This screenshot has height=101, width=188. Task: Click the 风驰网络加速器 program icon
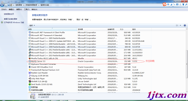coord(30,90)
